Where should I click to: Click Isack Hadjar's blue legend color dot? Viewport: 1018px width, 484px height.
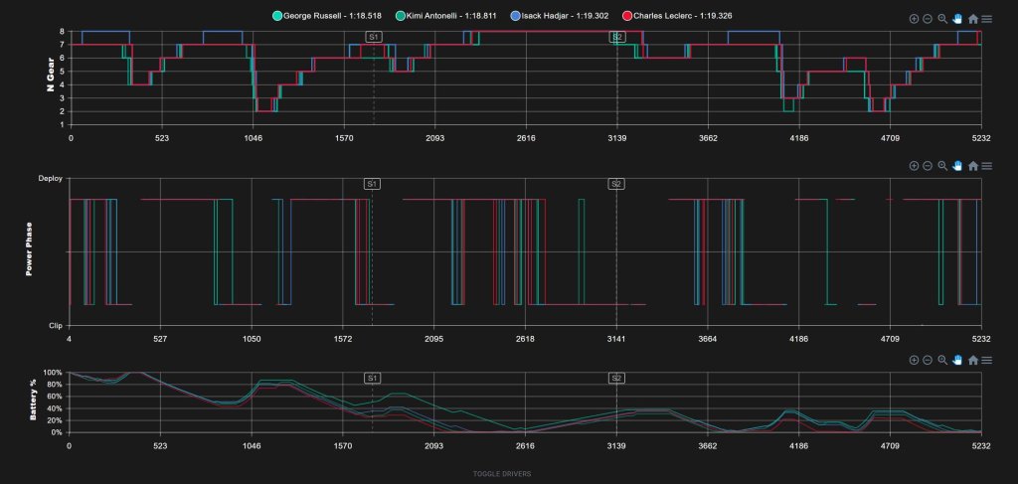[x=516, y=16]
